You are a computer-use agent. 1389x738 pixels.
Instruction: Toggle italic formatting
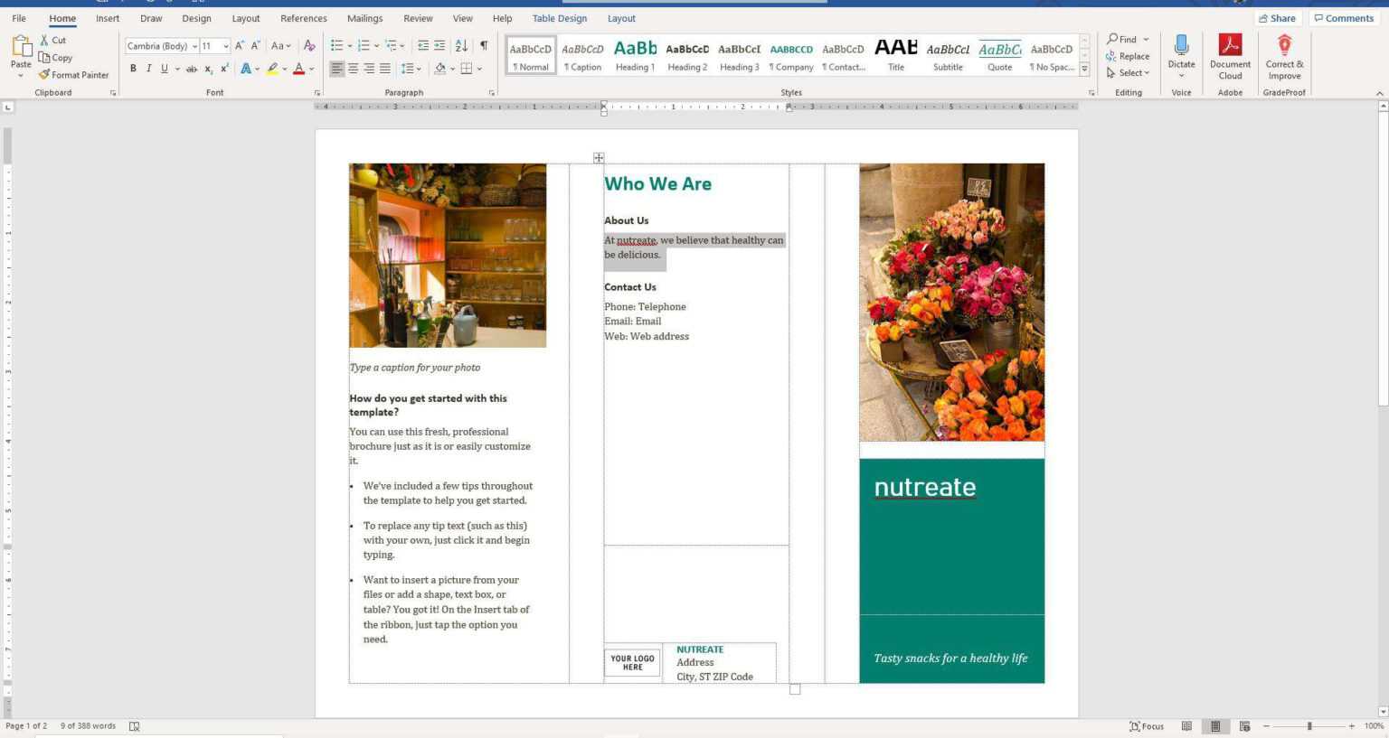point(148,68)
